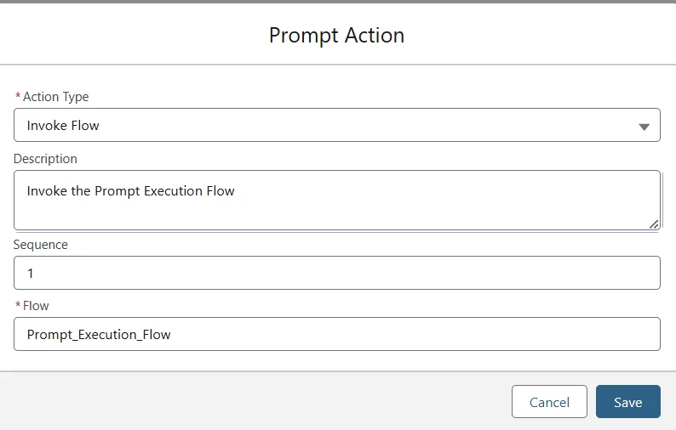This screenshot has height=430, width=676.
Task: Click the Description textarea resize handle
Action: point(653,223)
